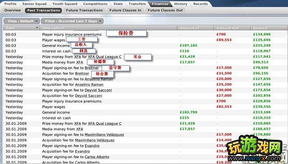Select the Player wages row at 00:03
This screenshot has width=288, height=164.
pyautogui.click(x=145, y=40)
